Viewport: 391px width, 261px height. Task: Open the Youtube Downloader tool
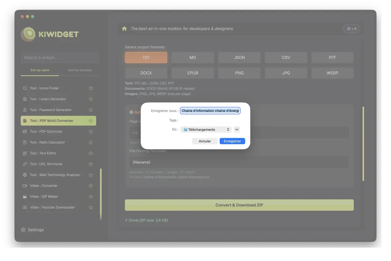[x=51, y=207]
